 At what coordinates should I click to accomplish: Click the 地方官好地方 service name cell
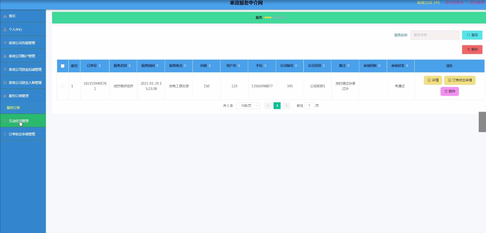123,86
